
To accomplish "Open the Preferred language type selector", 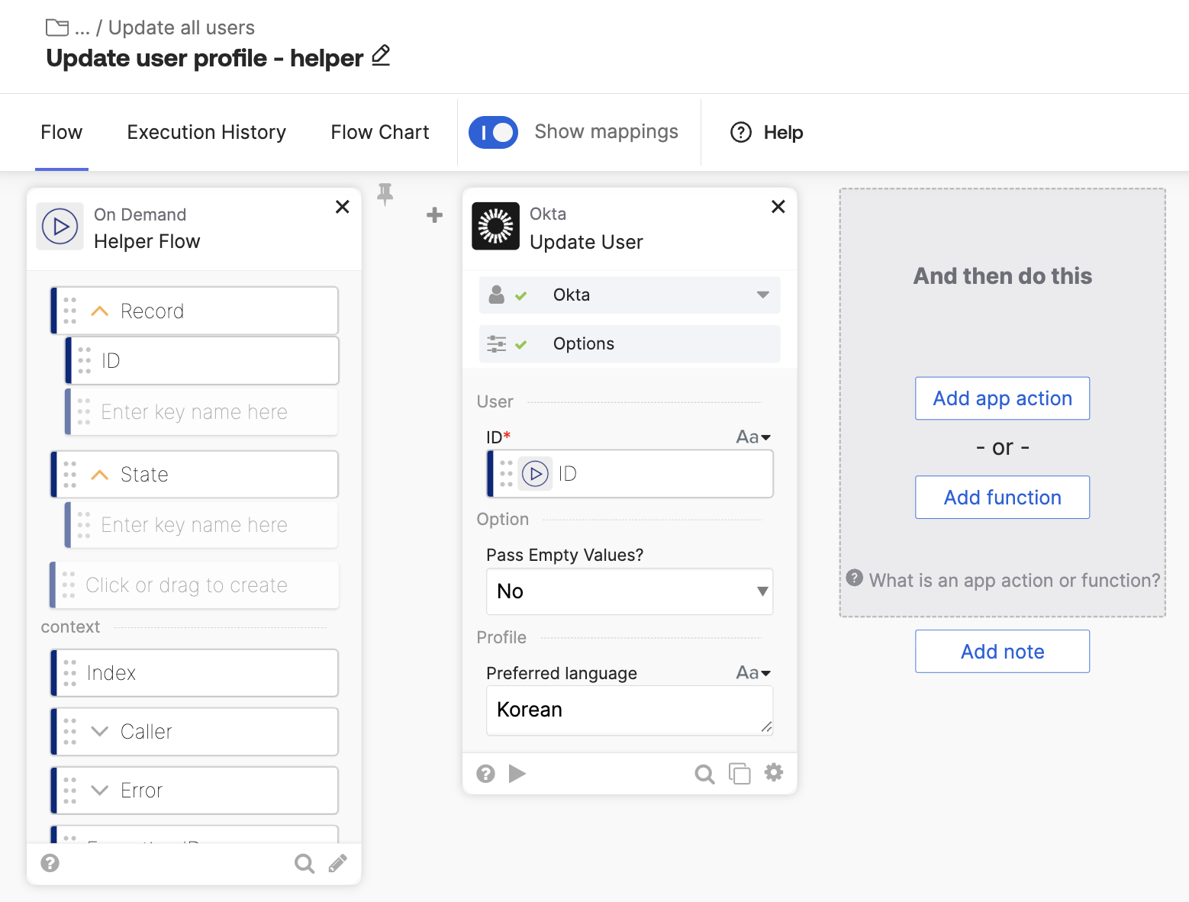I will pyautogui.click(x=753, y=673).
